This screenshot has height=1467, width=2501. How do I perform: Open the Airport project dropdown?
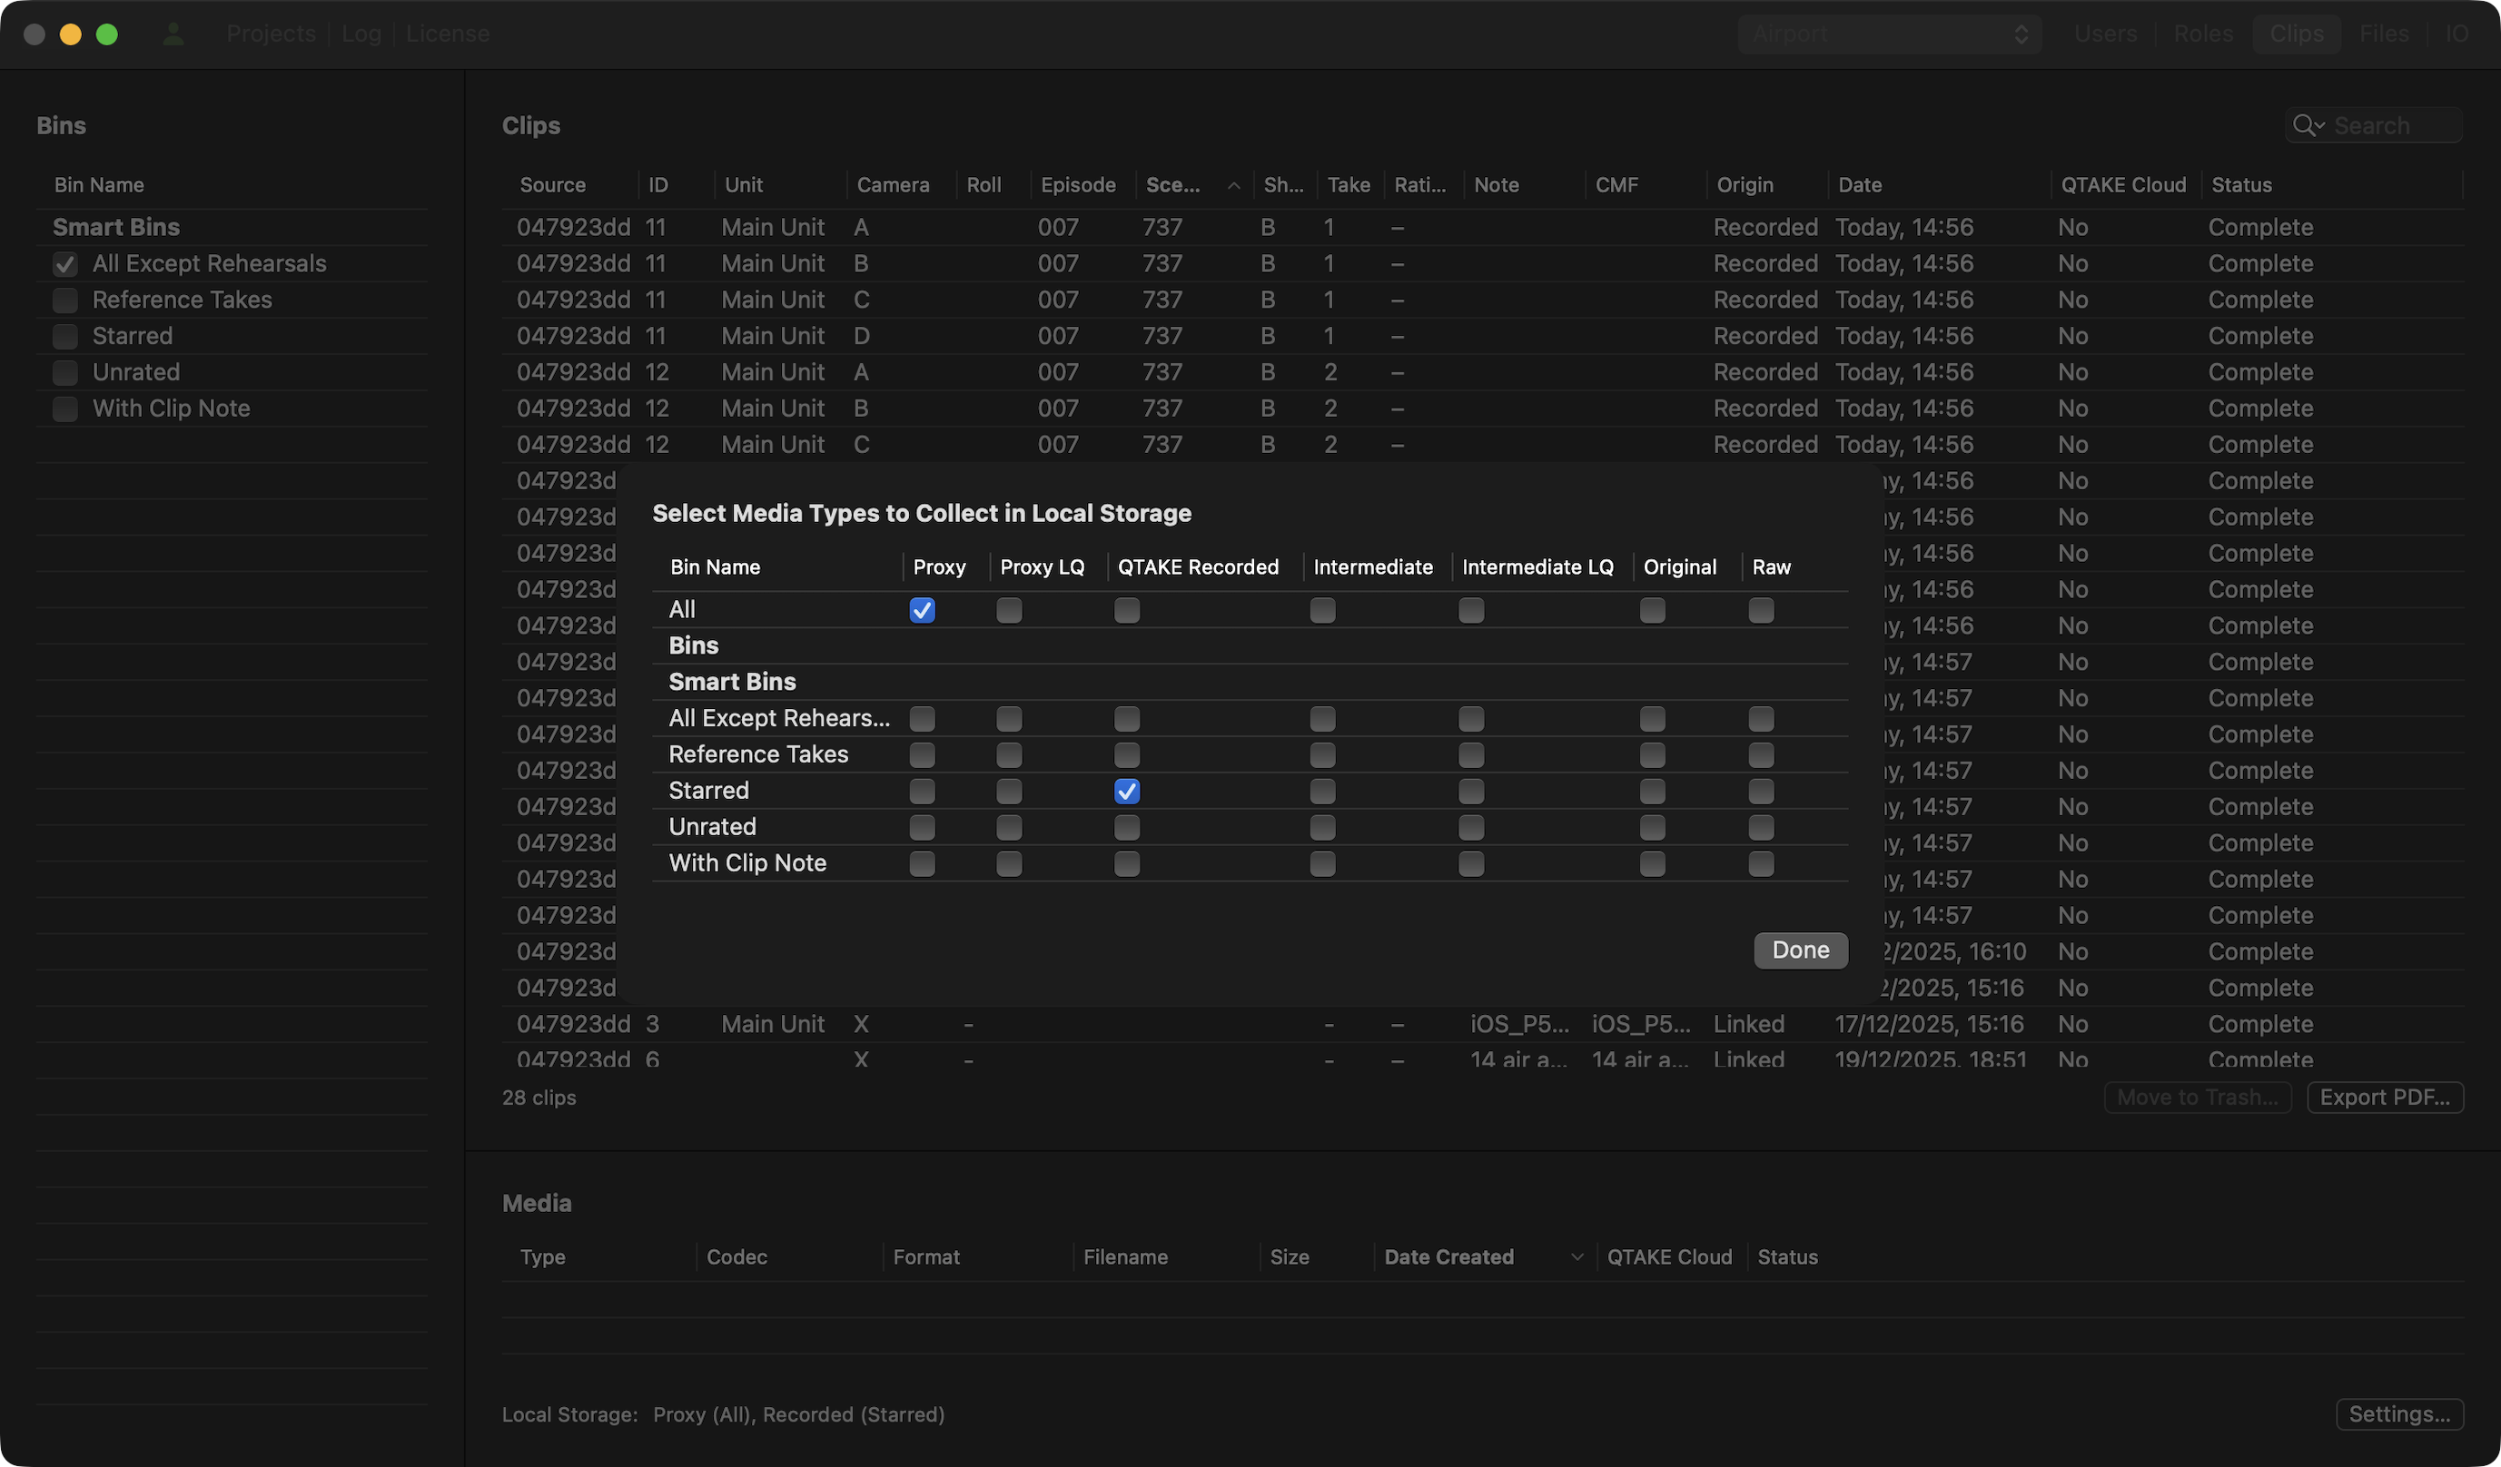pyautogui.click(x=1890, y=34)
